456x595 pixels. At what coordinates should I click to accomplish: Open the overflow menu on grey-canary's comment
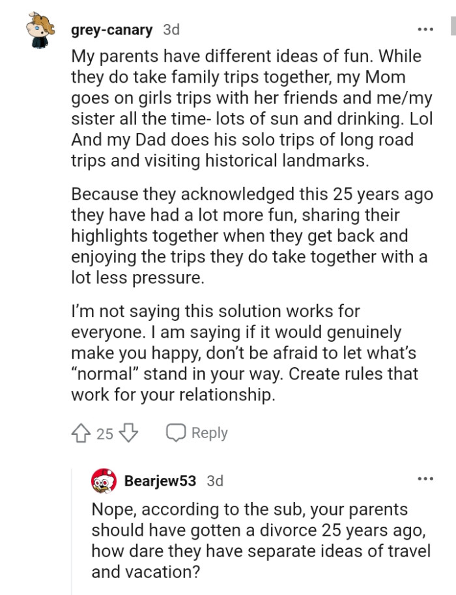425,28
